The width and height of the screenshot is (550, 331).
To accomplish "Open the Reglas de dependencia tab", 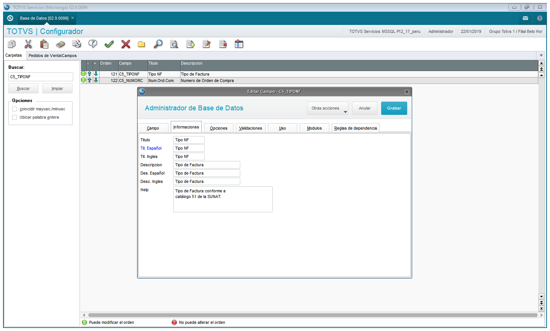I will click(355, 128).
